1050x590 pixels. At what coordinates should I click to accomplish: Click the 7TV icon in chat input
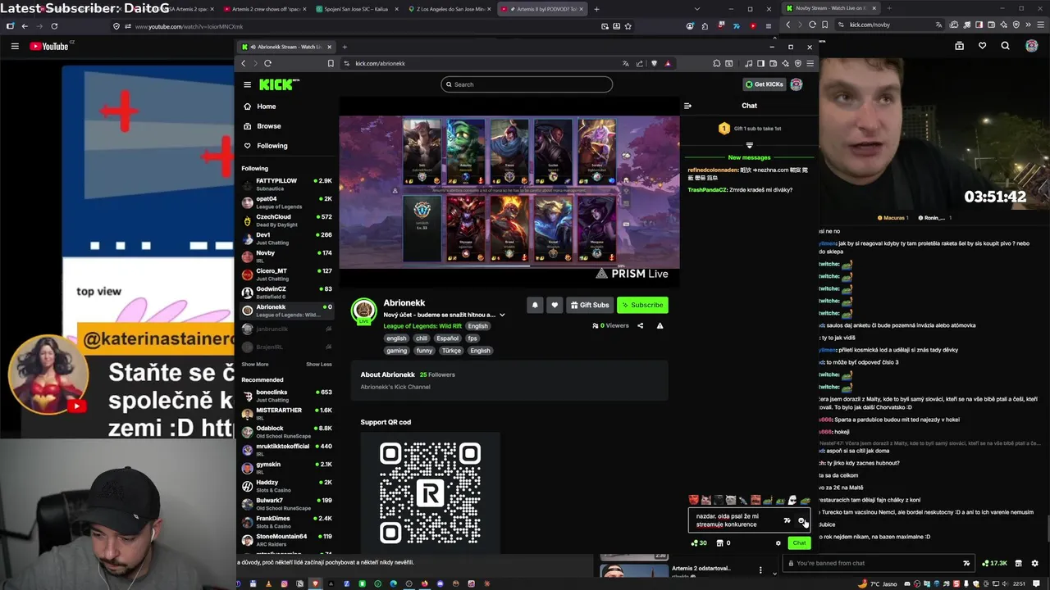[x=787, y=520]
